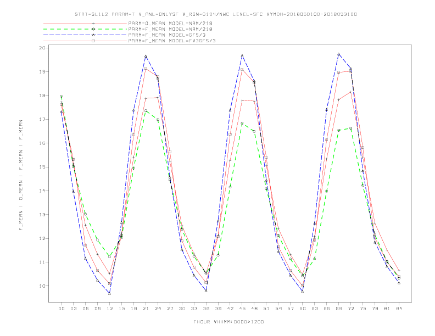
Task: Click the green NAM circle data point at hour 45
Action: (x=242, y=124)
